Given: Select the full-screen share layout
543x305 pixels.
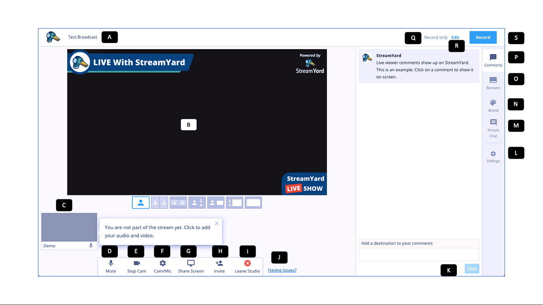Looking at the screenshot, I should [253, 202].
